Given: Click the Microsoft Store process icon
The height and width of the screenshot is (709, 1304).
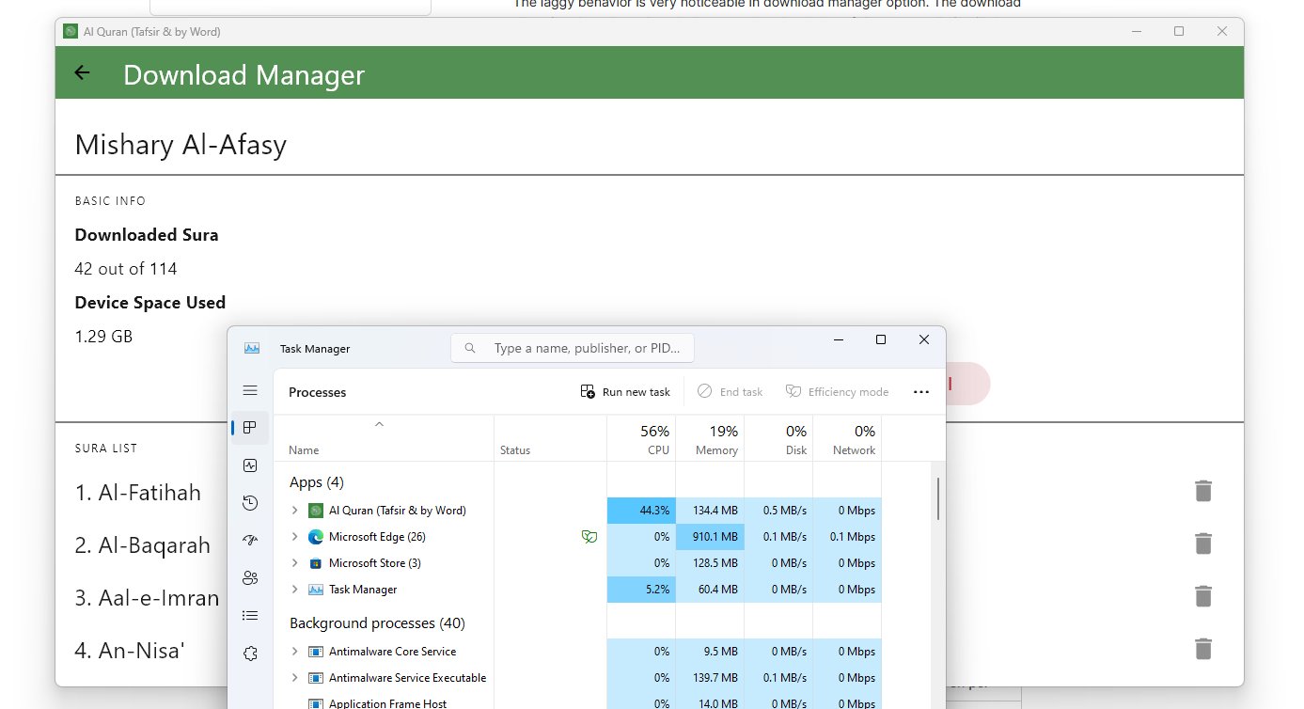Looking at the screenshot, I should coord(316,563).
